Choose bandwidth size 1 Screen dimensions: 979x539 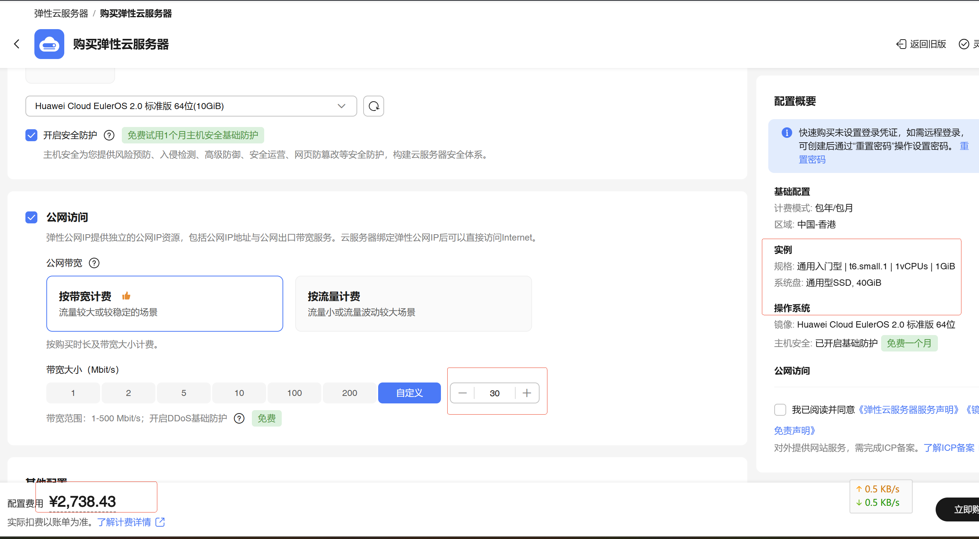point(73,393)
